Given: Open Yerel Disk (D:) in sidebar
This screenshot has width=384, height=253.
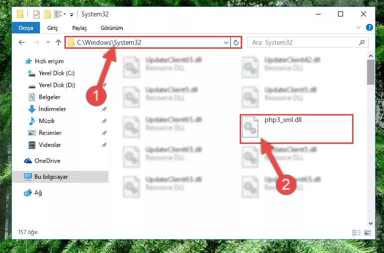Looking at the screenshot, I should (x=57, y=85).
